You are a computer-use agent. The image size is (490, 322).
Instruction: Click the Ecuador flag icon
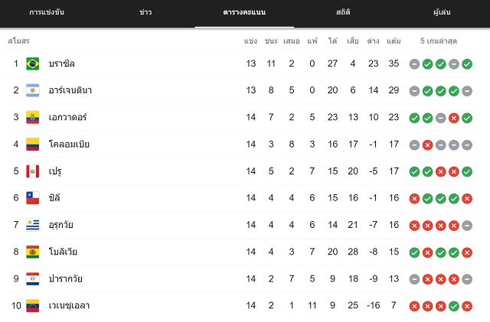(32, 118)
